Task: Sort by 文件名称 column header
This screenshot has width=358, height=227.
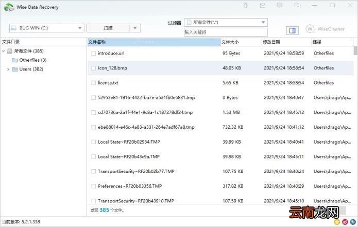Action: (154, 42)
